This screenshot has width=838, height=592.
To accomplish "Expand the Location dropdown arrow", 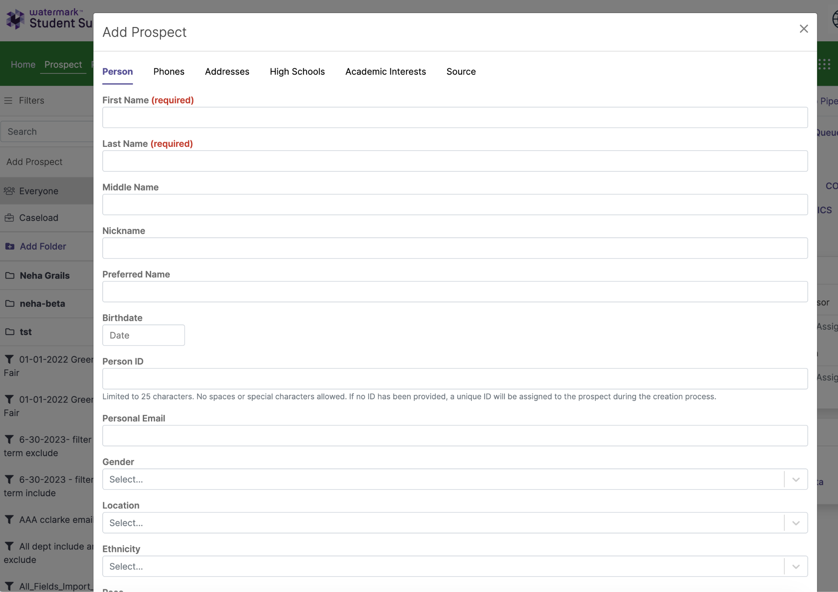I will click(796, 523).
